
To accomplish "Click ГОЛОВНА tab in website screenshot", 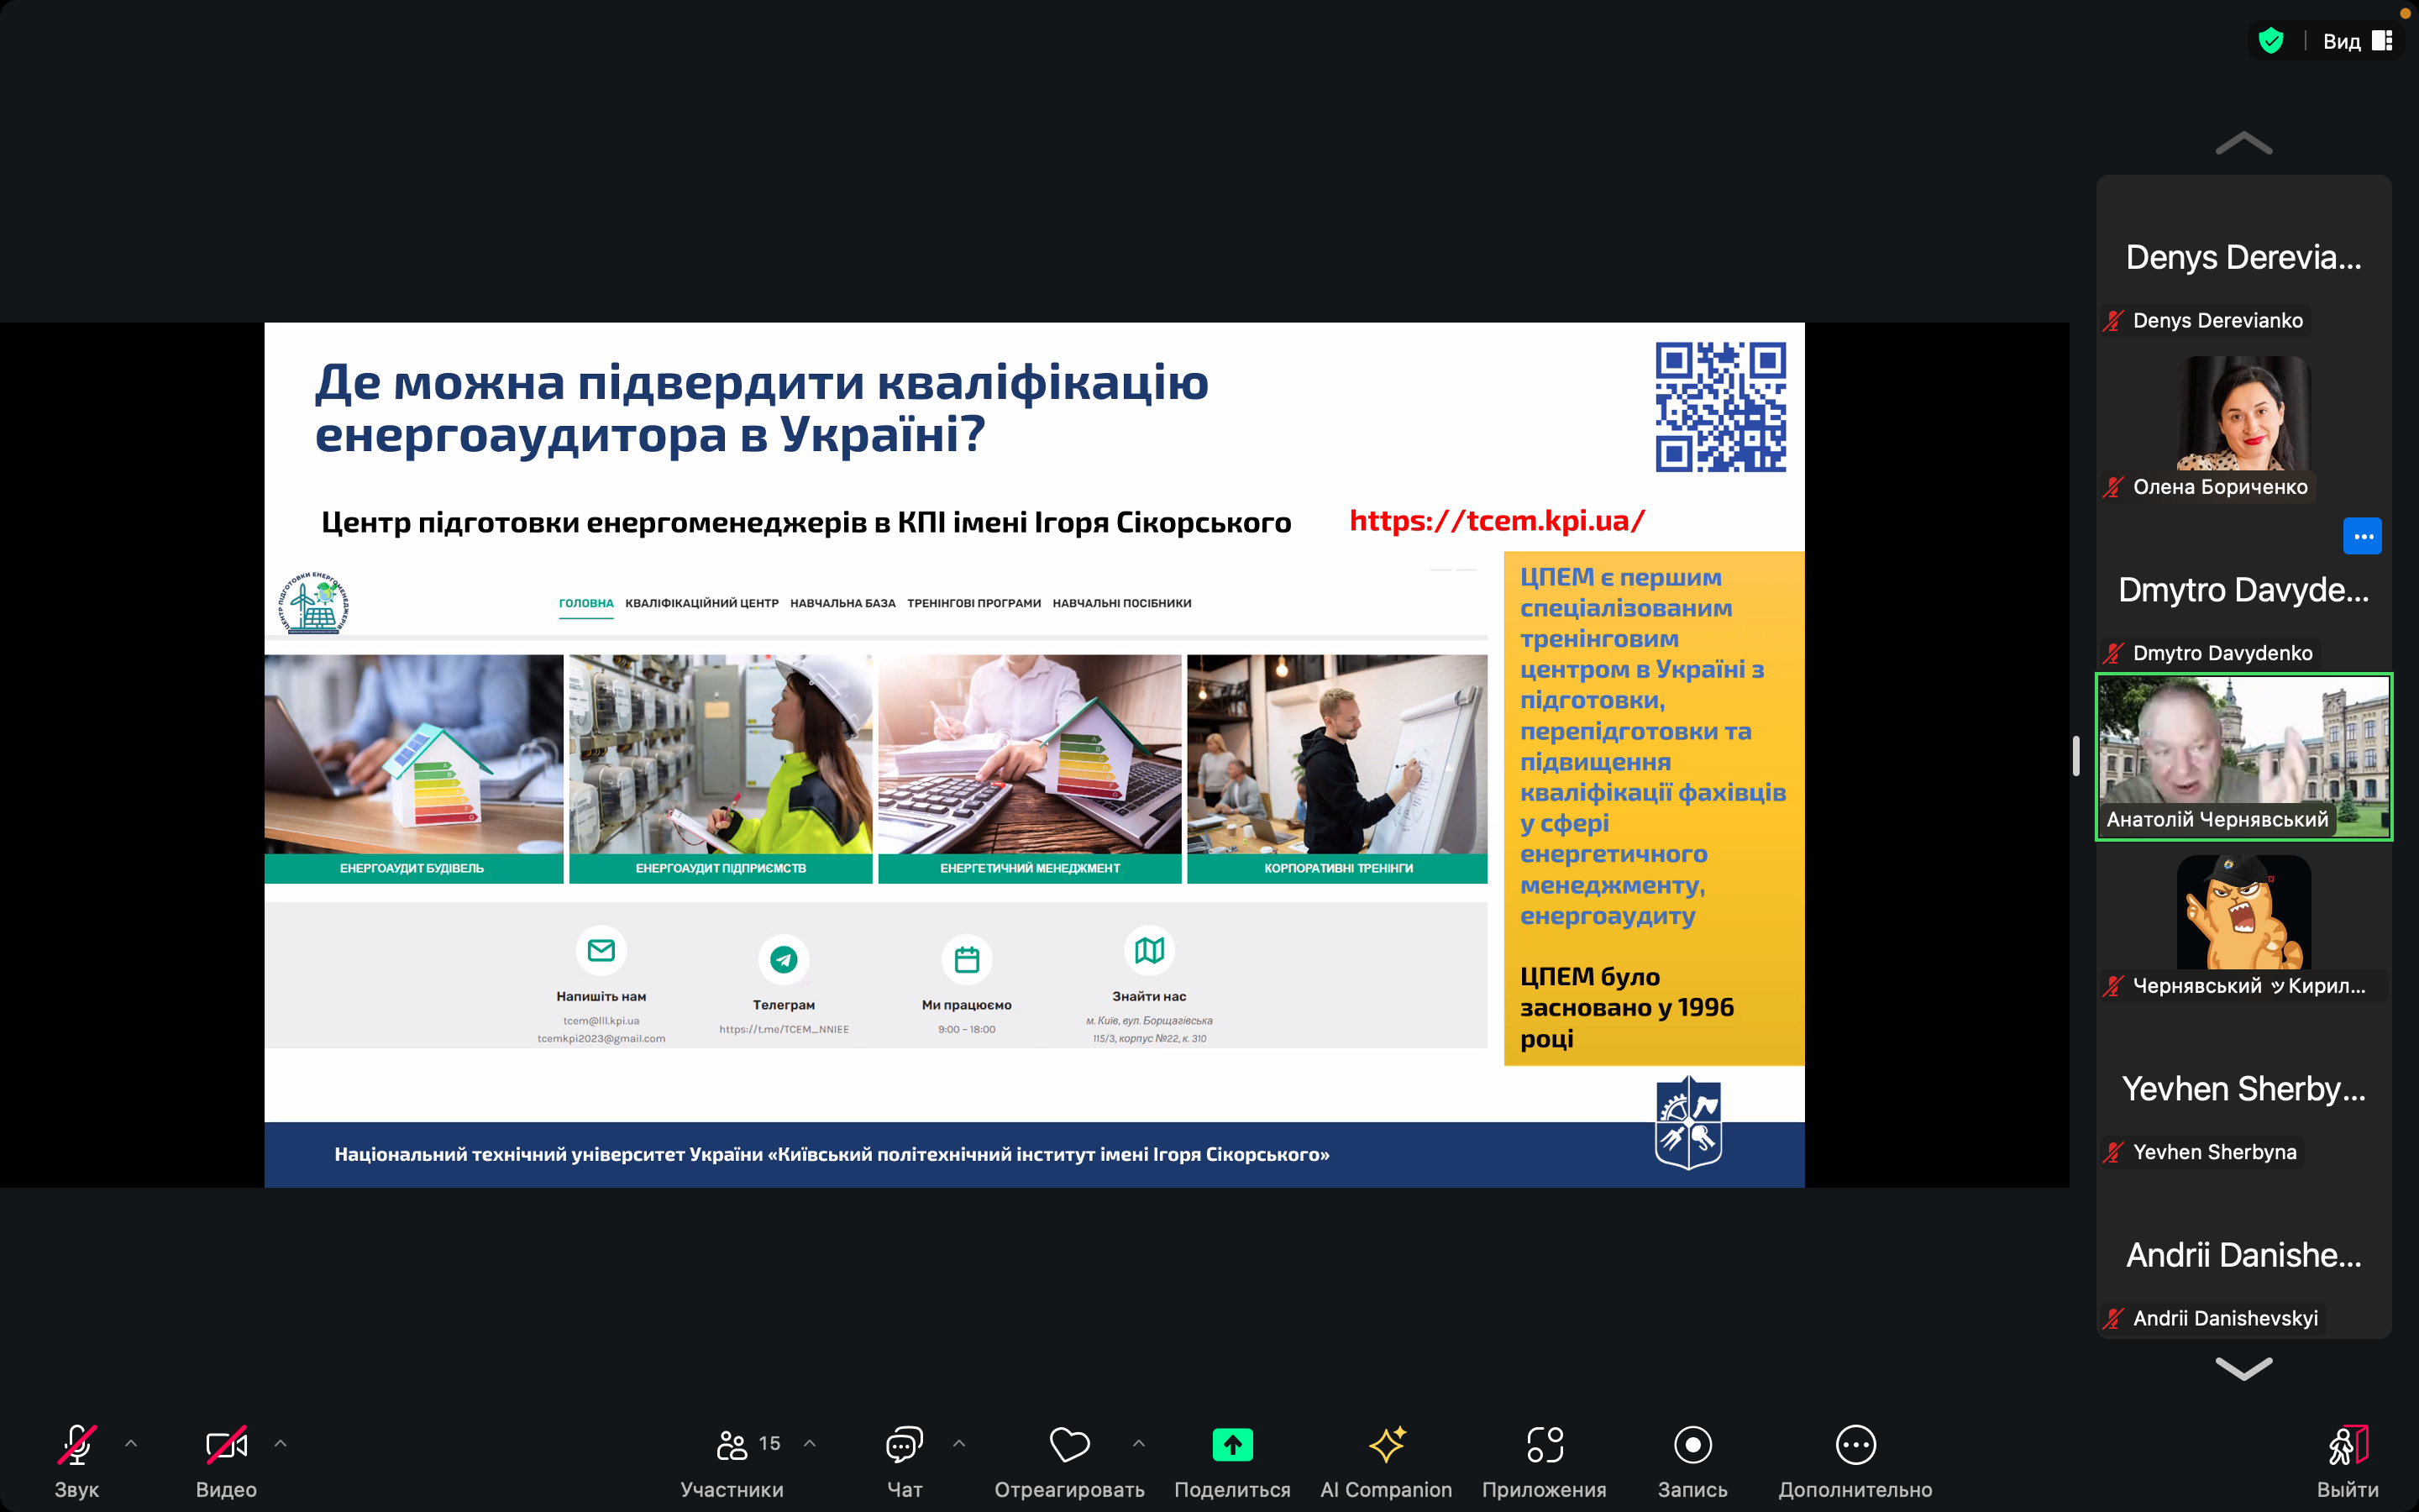I will pyautogui.click(x=585, y=603).
